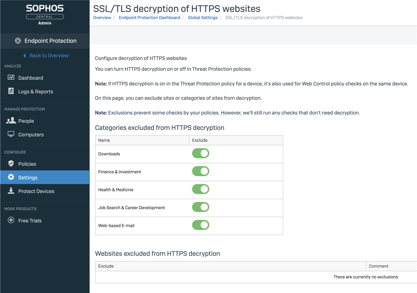Click the Protect Devices download icon
This screenshot has width=417, height=293.
coord(11,191)
